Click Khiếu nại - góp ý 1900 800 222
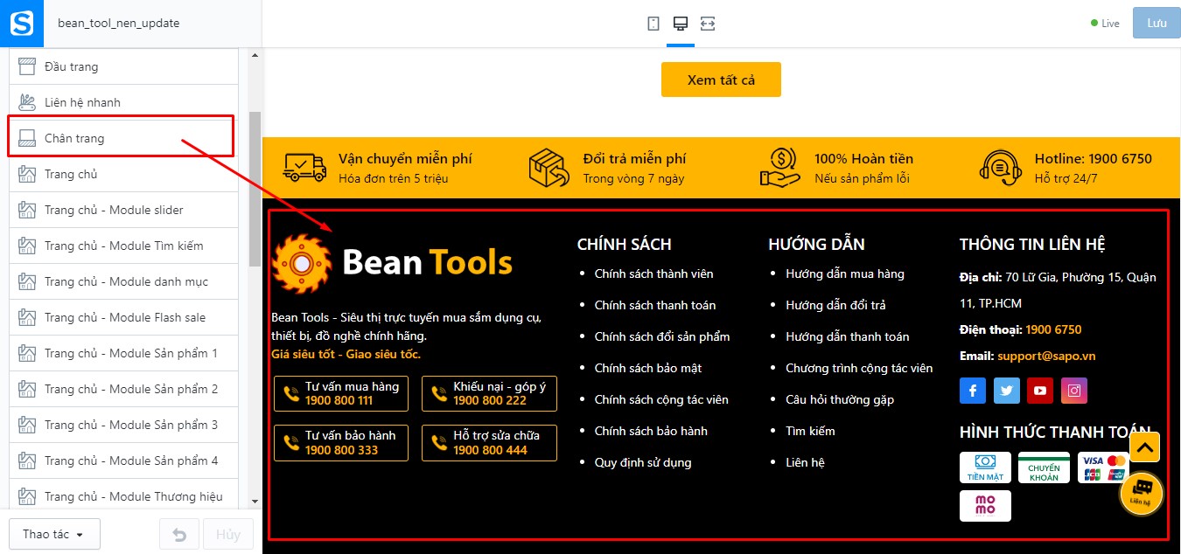Image resolution: width=1181 pixels, height=554 pixels. [x=489, y=393]
